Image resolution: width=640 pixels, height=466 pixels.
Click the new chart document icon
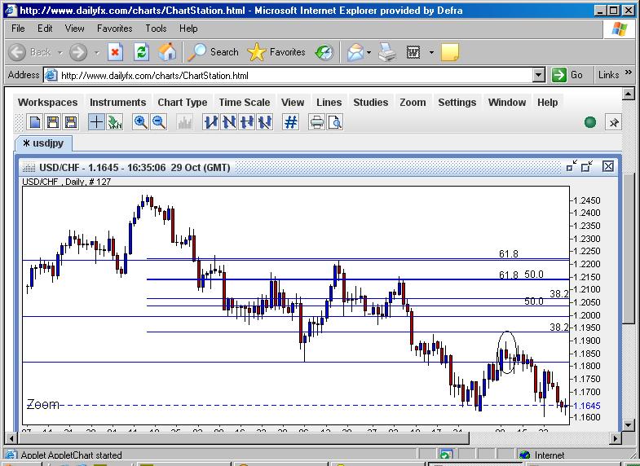pyautogui.click(x=35, y=122)
